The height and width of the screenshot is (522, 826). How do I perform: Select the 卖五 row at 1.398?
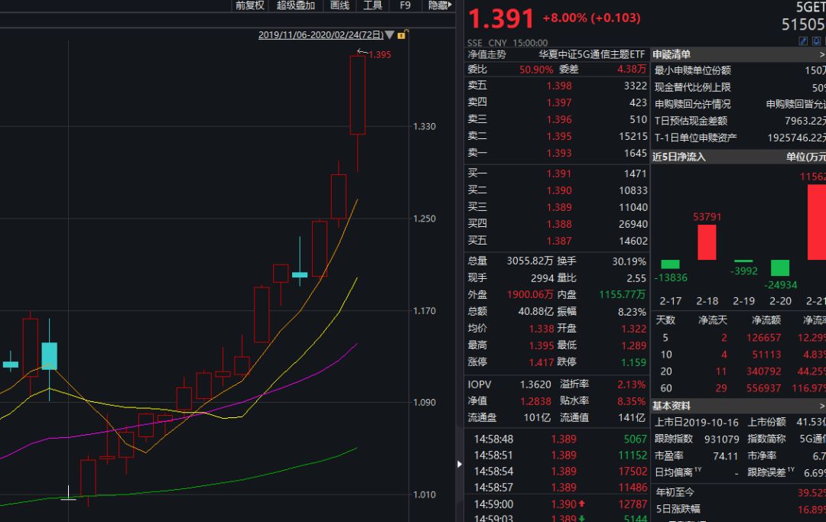click(x=558, y=86)
